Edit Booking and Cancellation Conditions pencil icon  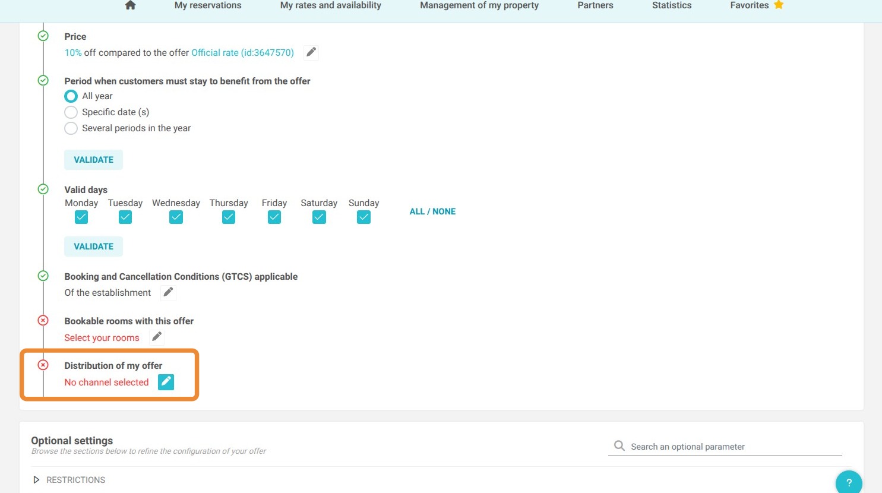[168, 292]
